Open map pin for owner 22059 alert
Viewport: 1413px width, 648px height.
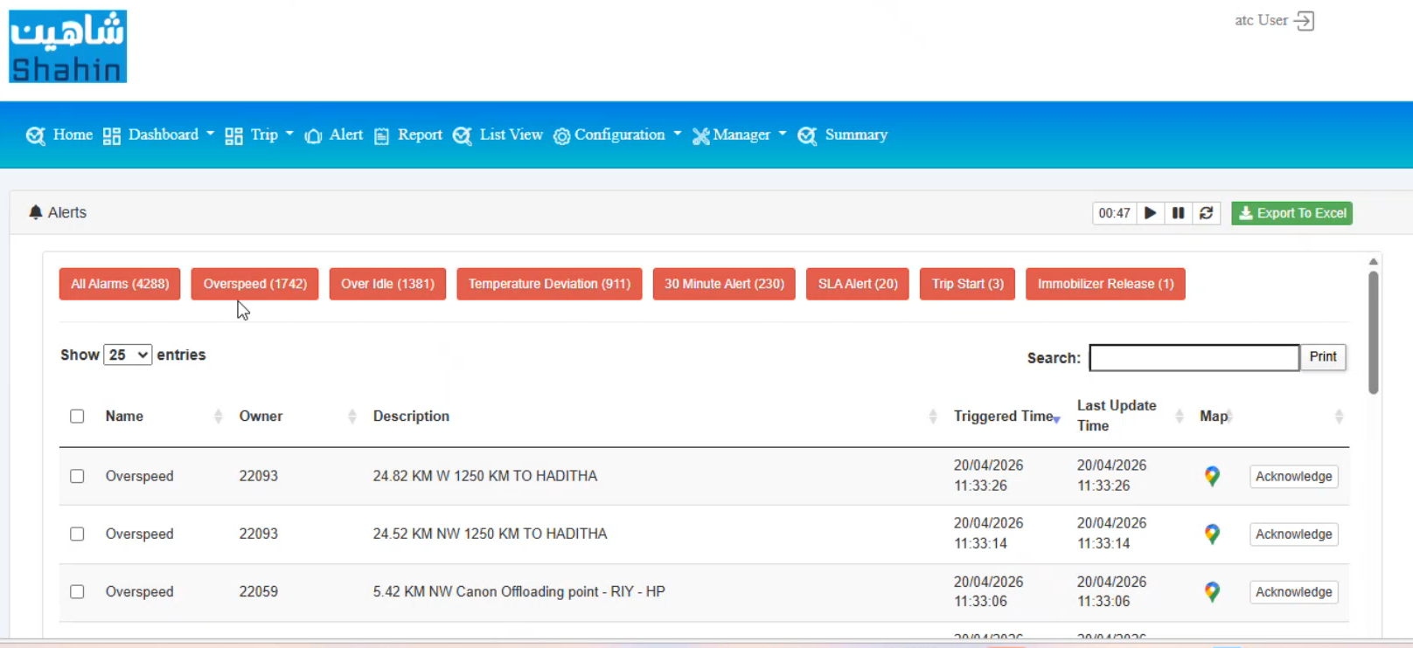(1212, 591)
